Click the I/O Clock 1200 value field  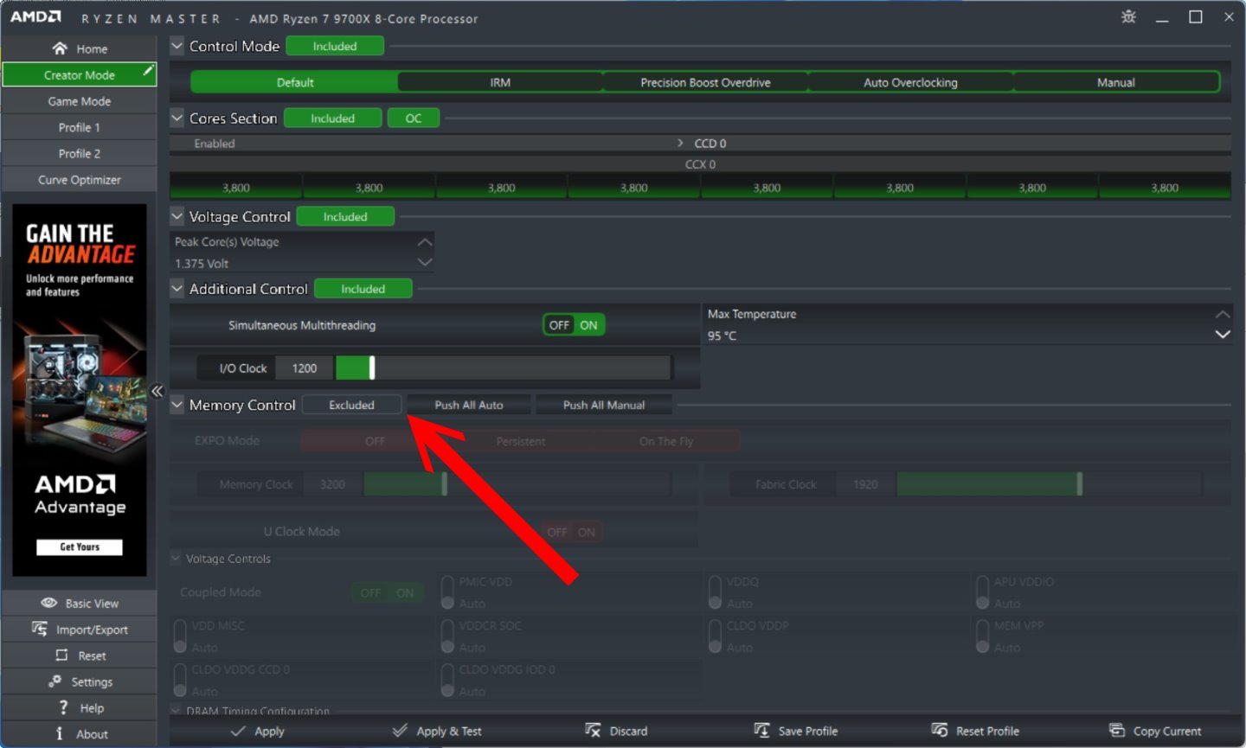[x=305, y=368]
